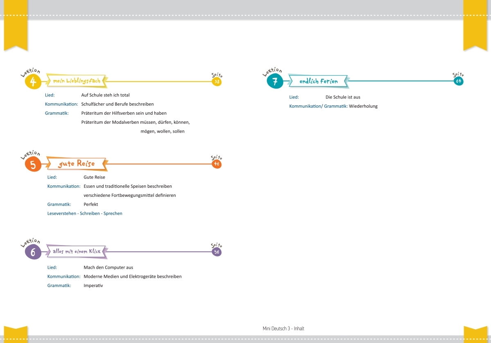Click the word 'Wiederholung'
This screenshot has height=343, width=491.
pyautogui.click(x=363, y=106)
